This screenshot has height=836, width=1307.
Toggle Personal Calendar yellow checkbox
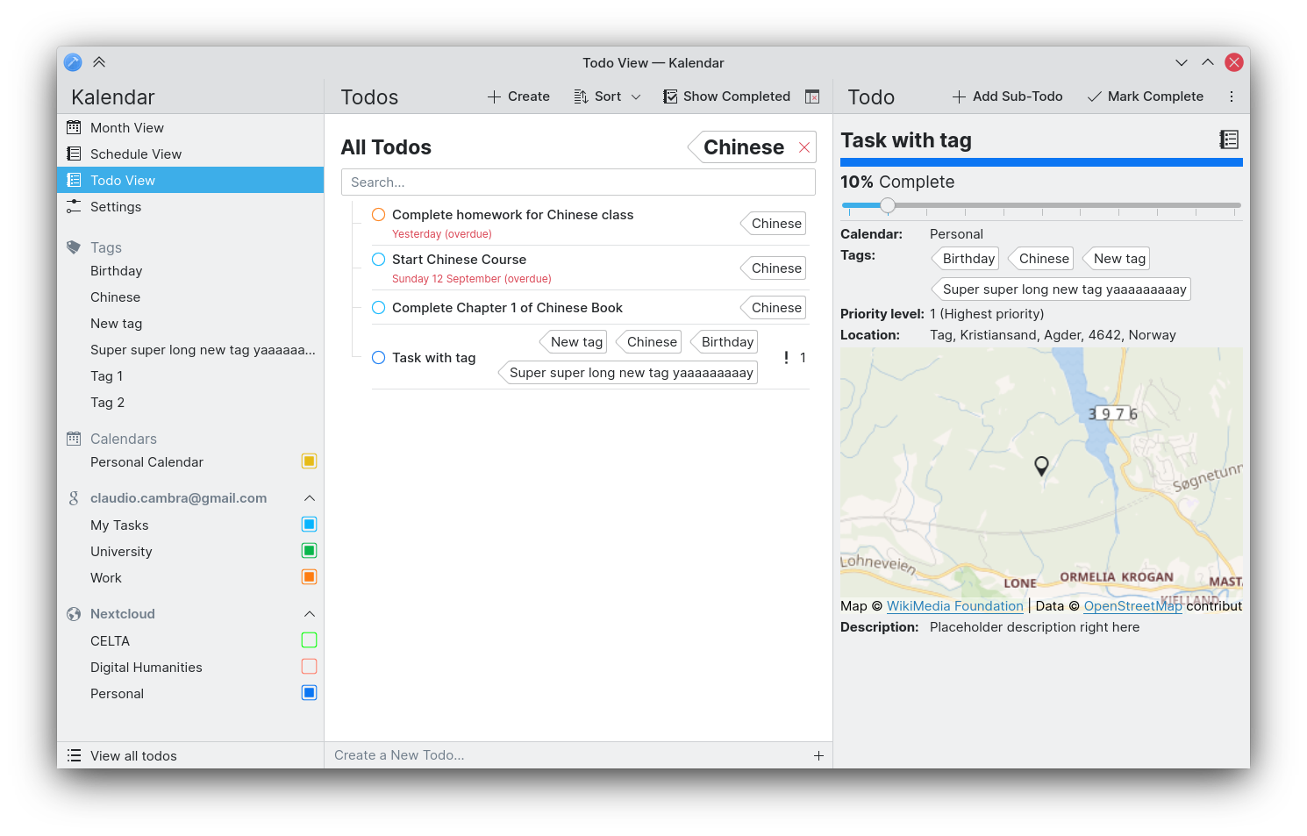(x=309, y=461)
